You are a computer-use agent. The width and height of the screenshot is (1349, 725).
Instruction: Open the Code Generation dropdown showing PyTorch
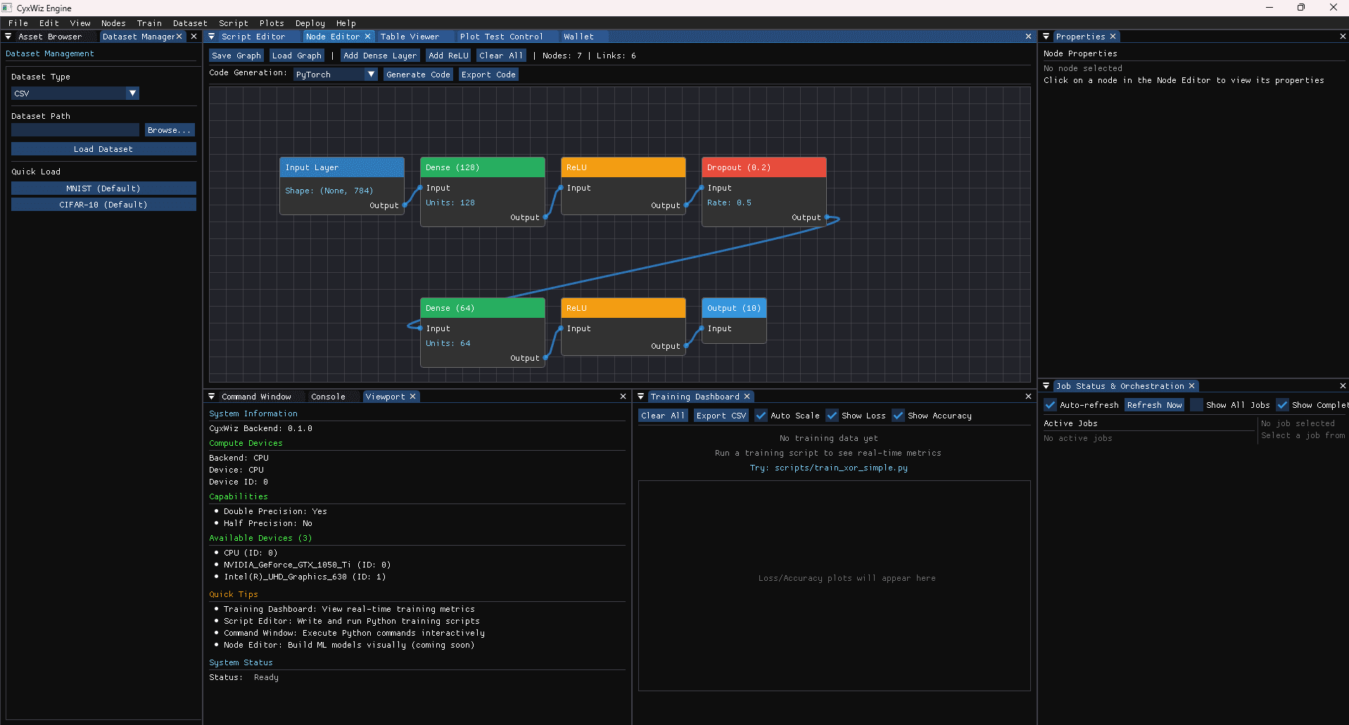point(371,73)
